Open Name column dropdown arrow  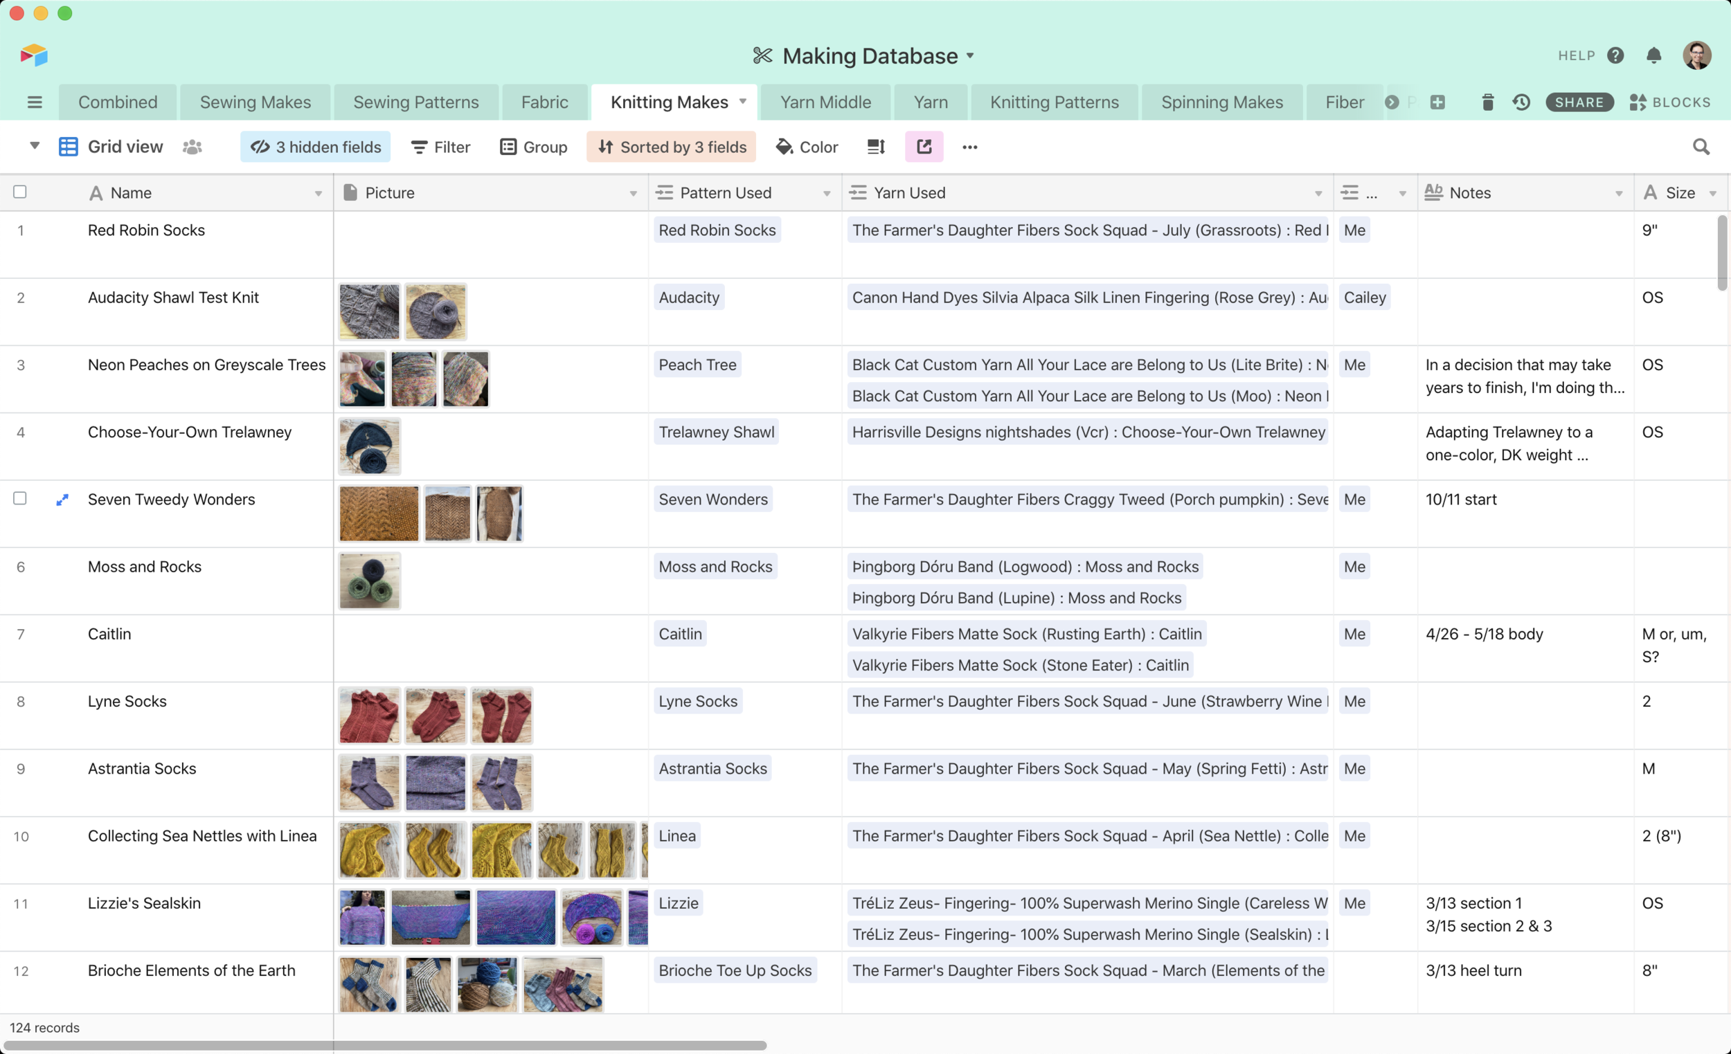[319, 193]
